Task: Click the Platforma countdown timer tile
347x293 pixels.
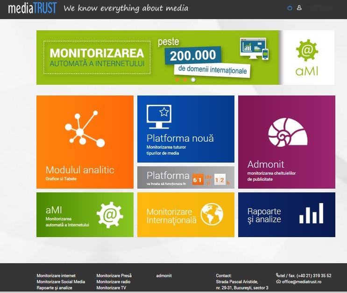Action: tap(185, 177)
